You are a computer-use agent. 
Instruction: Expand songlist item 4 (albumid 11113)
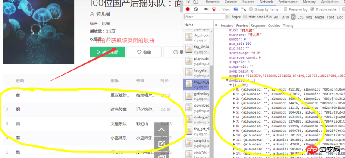point(234,108)
